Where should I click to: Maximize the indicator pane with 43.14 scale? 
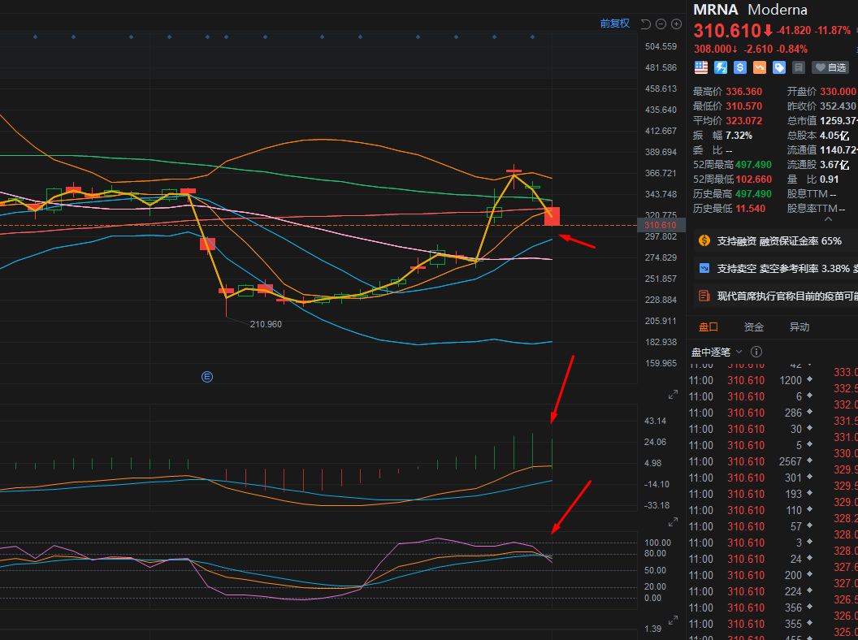(673, 395)
